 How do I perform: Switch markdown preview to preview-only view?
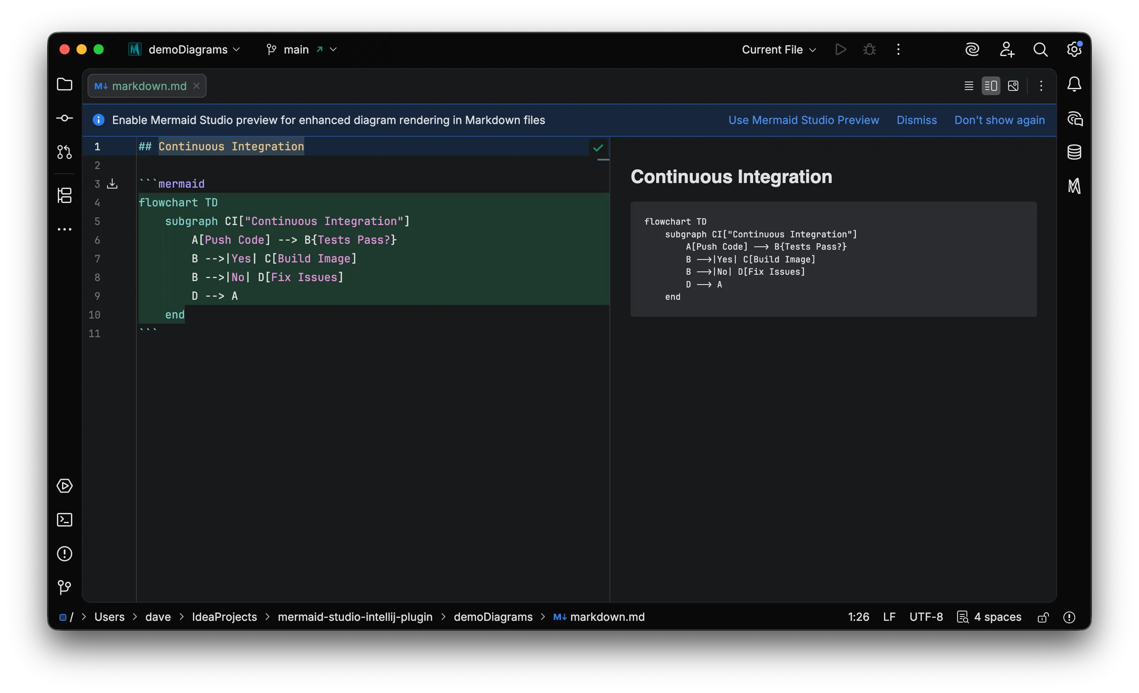coord(1013,85)
